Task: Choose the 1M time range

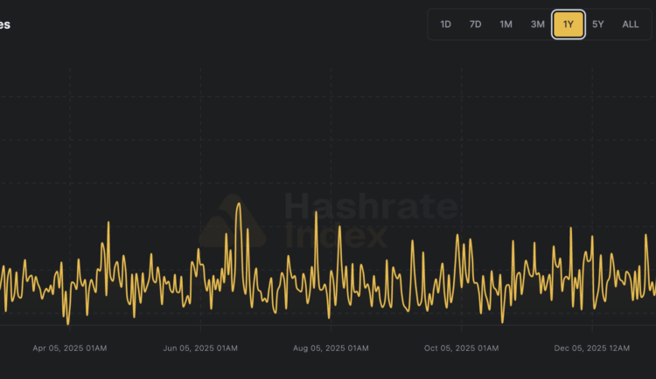Action: pyautogui.click(x=506, y=24)
